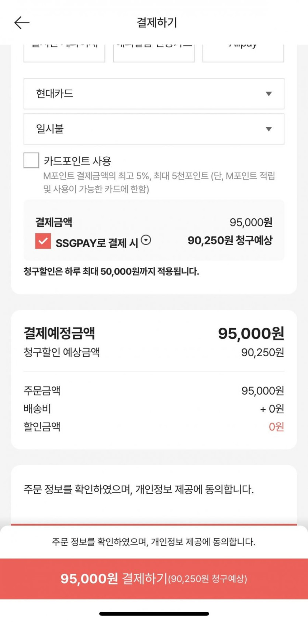
Task: Expand the 일시불 installment dropdown
Action: [x=154, y=129]
